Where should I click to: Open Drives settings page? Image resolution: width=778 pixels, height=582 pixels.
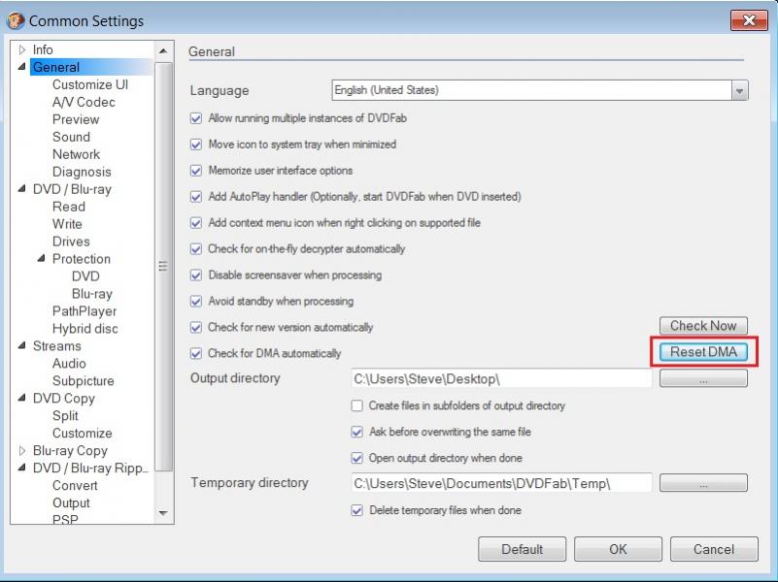click(x=72, y=242)
